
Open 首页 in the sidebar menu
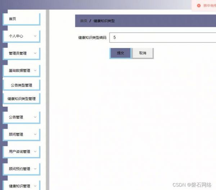click(13, 19)
